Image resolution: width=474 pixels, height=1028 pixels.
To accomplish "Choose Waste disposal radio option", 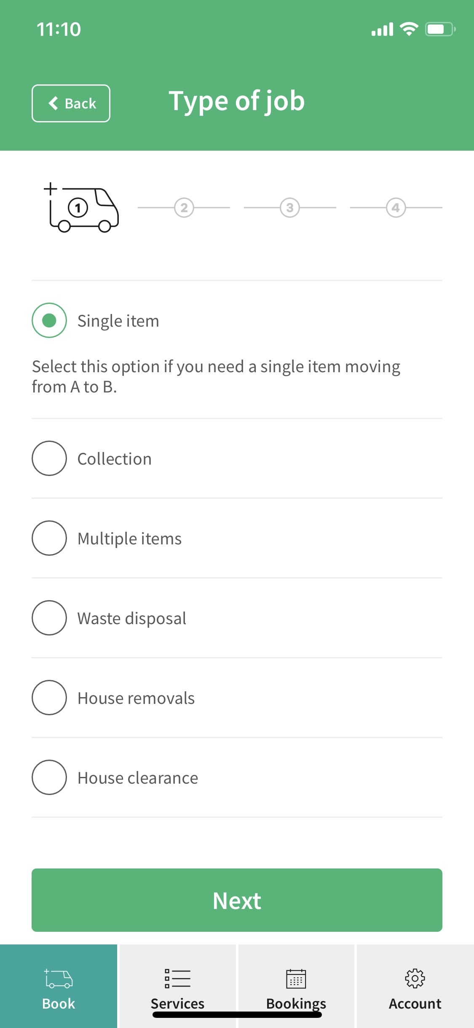I will point(49,618).
